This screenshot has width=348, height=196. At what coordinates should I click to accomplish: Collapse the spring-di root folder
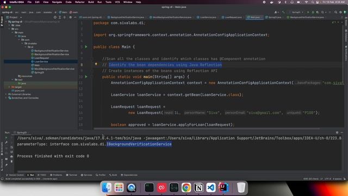coord(6,22)
